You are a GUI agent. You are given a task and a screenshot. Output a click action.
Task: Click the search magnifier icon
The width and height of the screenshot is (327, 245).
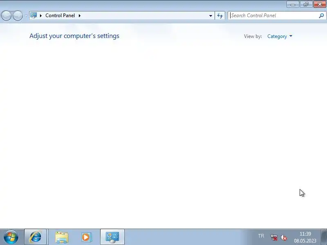coord(321,16)
